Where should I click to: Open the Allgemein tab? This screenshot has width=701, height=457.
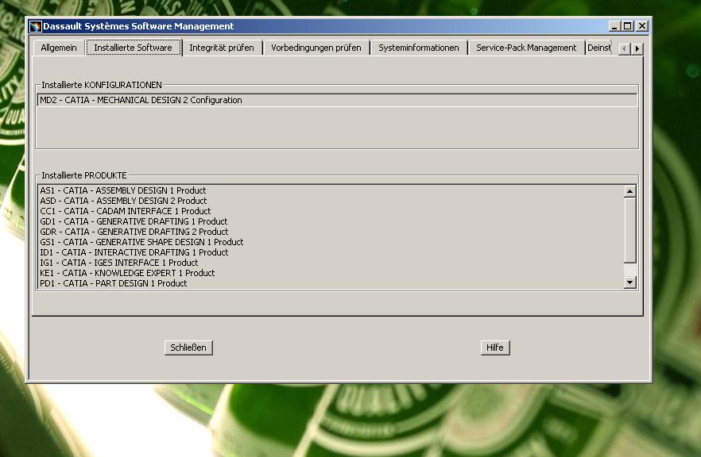[x=59, y=48]
